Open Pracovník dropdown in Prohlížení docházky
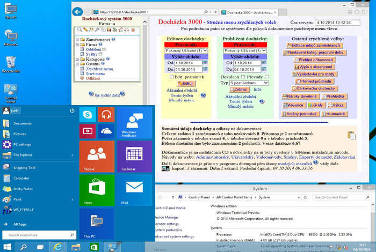This screenshot has width=376, height=252. point(245,51)
